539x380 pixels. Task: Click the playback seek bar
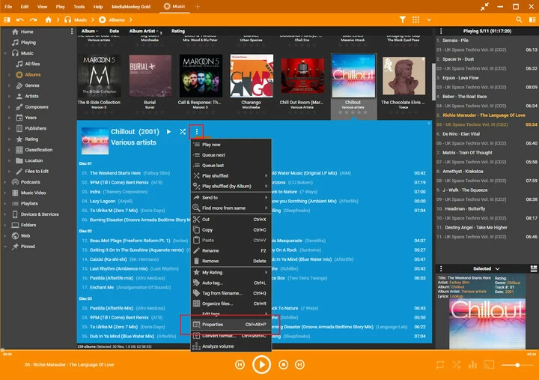point(269,350)
